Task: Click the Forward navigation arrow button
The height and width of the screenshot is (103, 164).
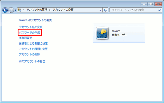Action: click(x=11, y=10)
